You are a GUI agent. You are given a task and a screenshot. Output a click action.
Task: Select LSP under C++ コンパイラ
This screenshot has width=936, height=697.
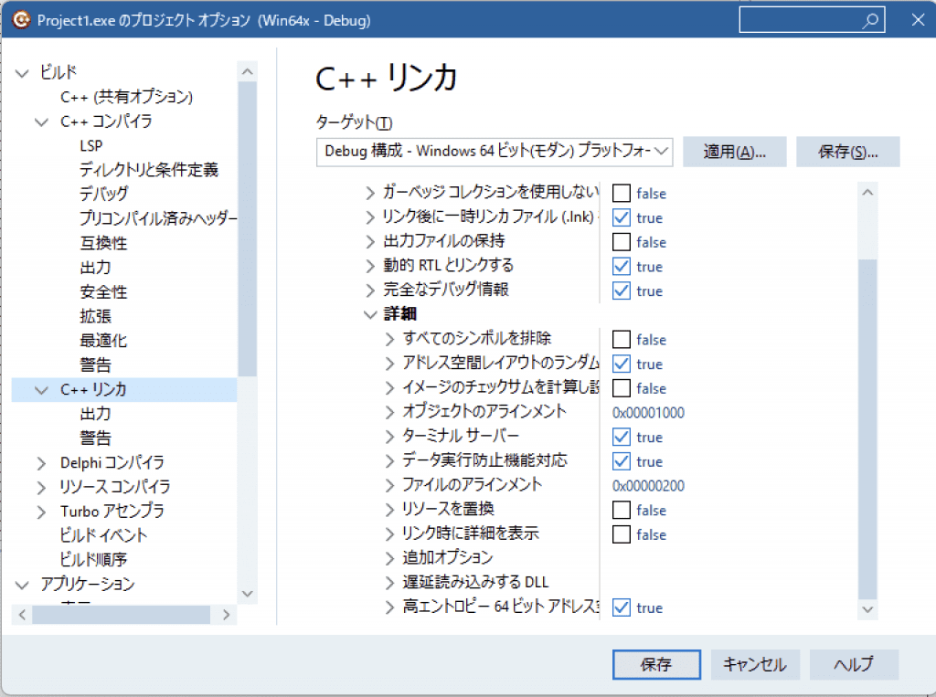(90, 145)
